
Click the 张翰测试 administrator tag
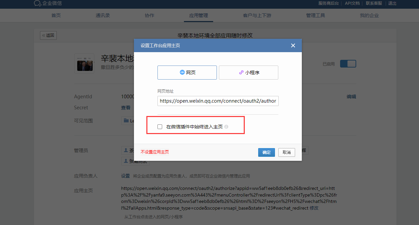click(135, 161)
